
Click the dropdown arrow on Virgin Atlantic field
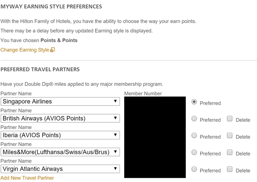pyautogui.click(x=115, y=169)
